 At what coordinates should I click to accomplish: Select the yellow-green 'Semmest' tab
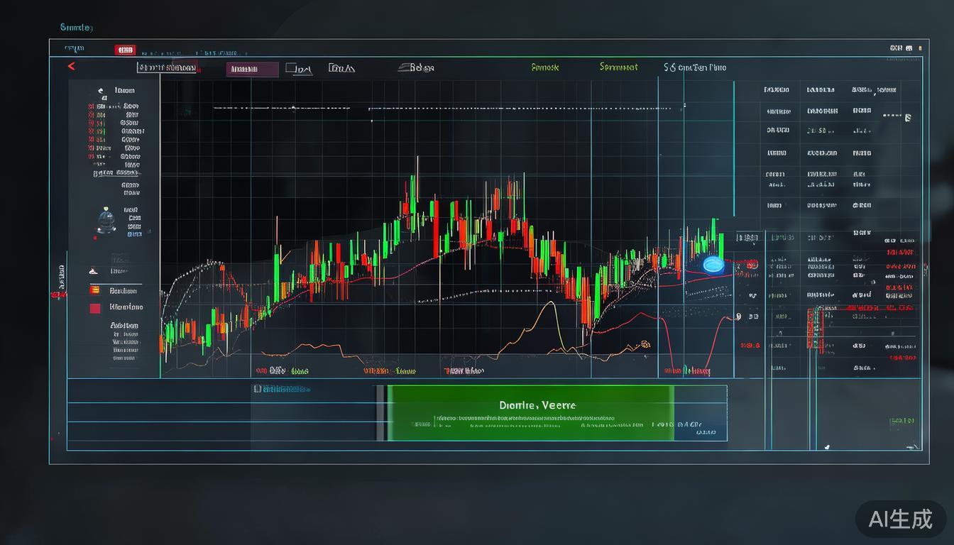[x=618, y=67]
